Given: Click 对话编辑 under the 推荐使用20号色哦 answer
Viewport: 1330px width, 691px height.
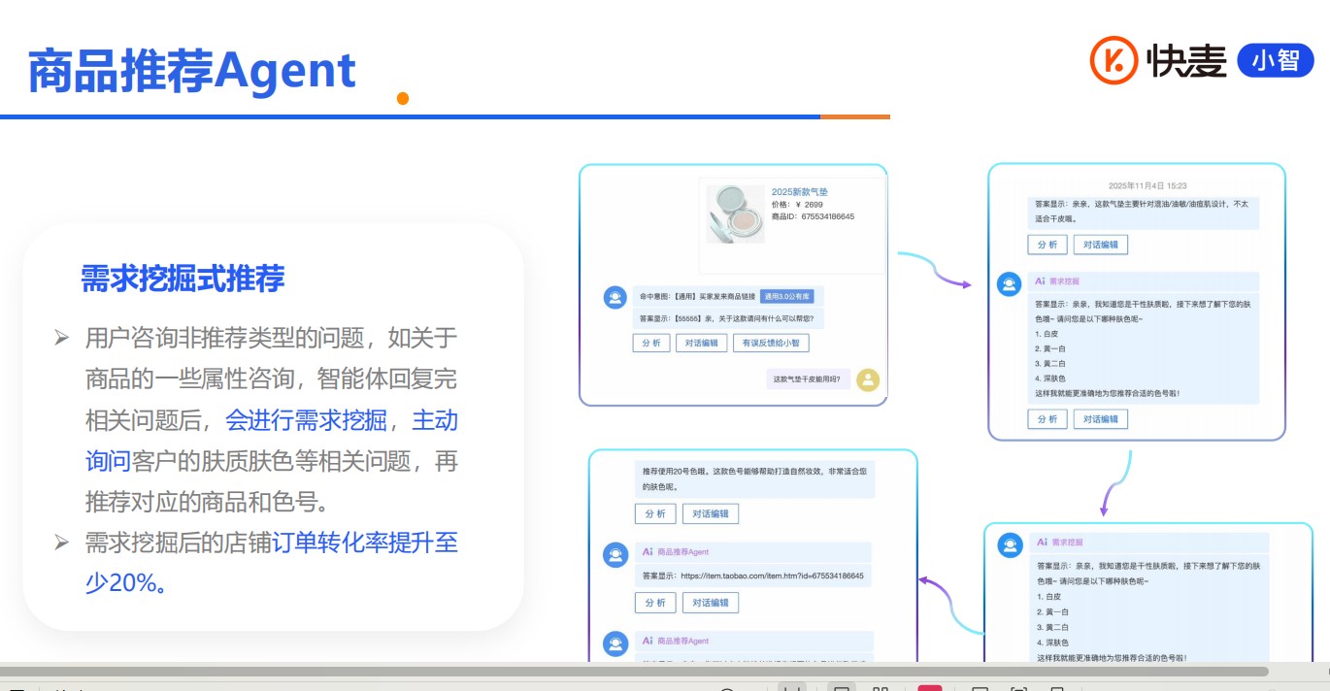Looking at the screenshot, I should pyautogui.click(x=711, y=513).
